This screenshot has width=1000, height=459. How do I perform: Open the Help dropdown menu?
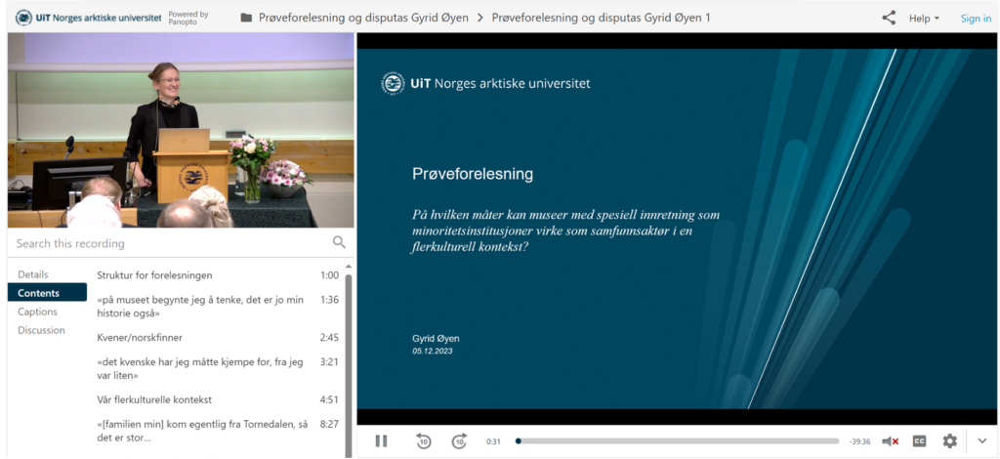click(x=924, y=19)
